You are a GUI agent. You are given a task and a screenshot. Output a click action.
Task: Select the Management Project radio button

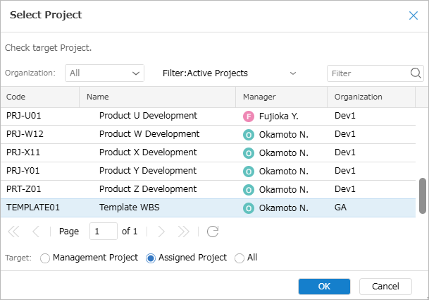click(x=45, y=258)
